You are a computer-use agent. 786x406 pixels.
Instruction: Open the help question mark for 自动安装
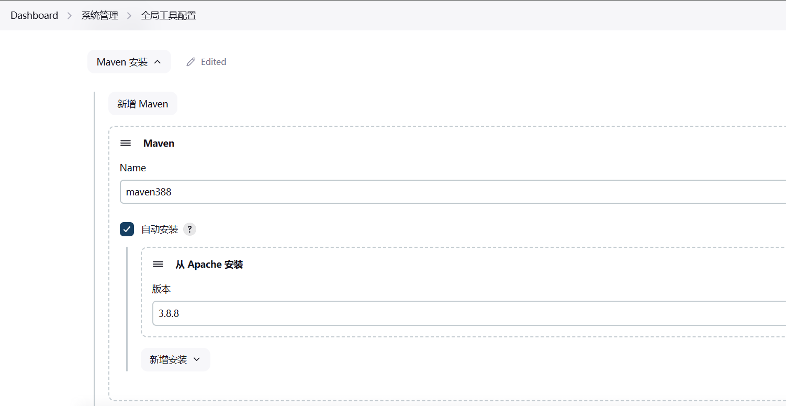click(x=189, y=229)
